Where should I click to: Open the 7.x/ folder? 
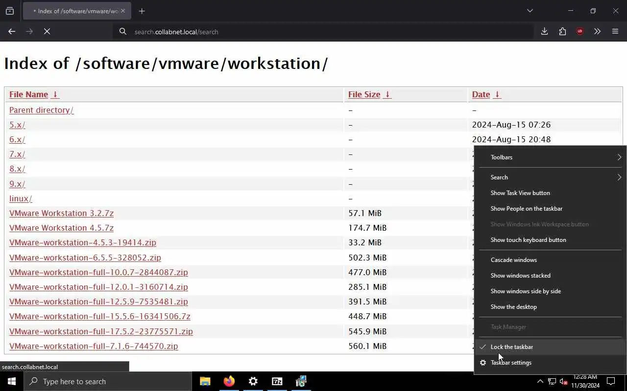(17, 154)
